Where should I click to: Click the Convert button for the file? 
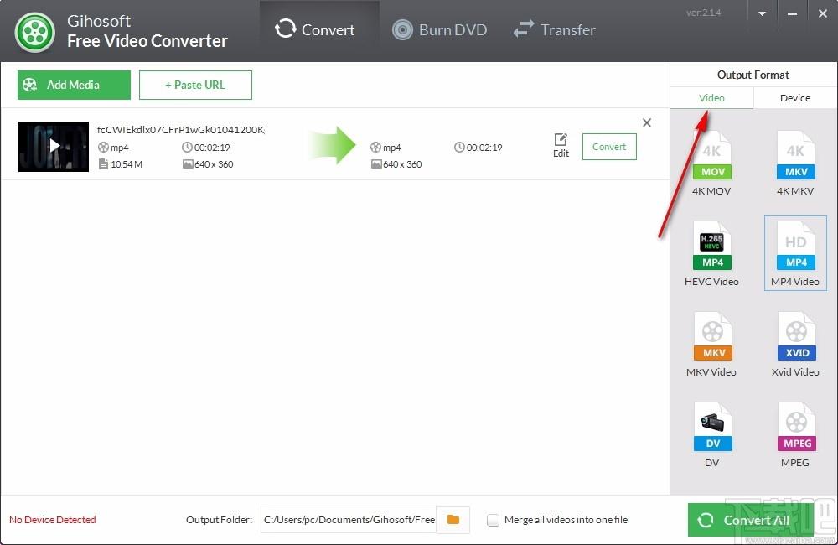click(609, 147)
